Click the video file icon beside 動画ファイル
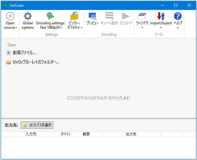 (x=9, y=53)
